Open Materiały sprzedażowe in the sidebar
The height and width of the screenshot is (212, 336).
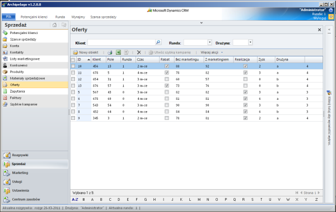pyautogui.click(x=35, y=78)
